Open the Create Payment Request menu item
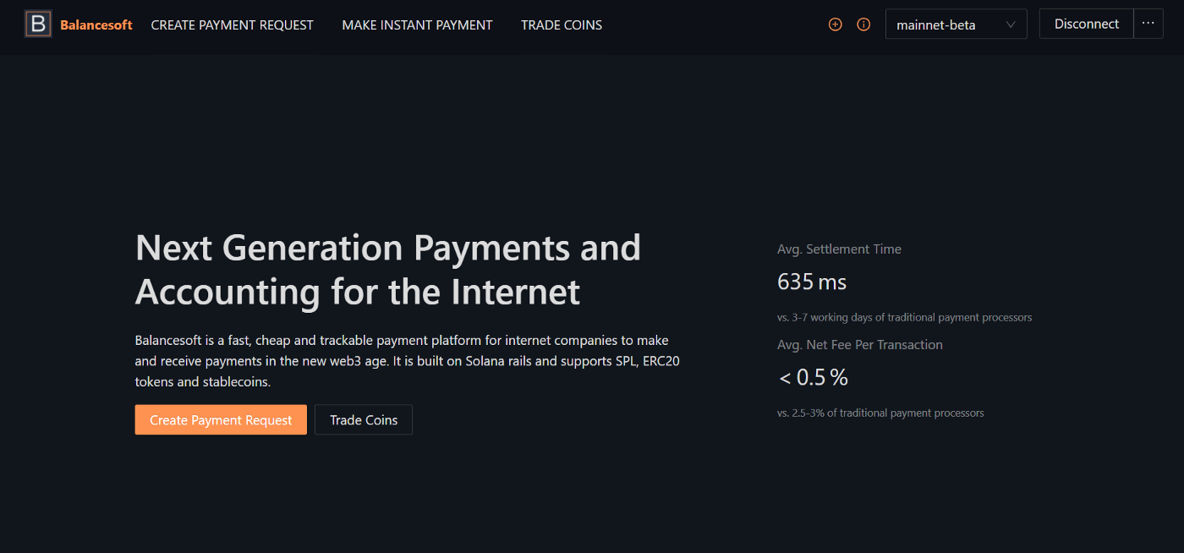The width and height of the screenshot is (1184, 553). [232, 25]
